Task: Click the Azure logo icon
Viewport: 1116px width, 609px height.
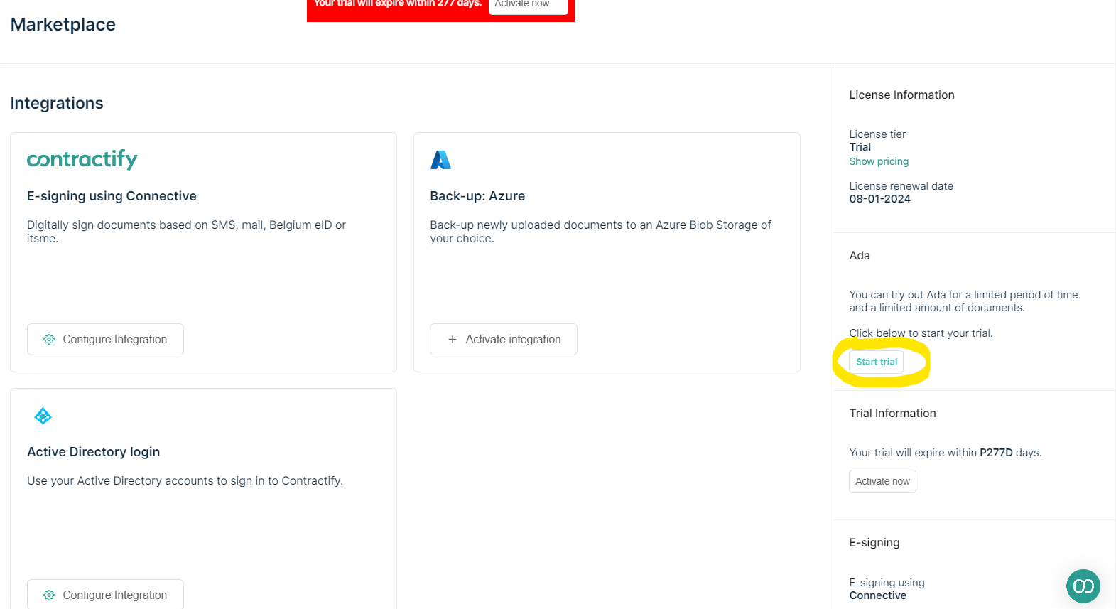Action: click(x=440, y=160)
